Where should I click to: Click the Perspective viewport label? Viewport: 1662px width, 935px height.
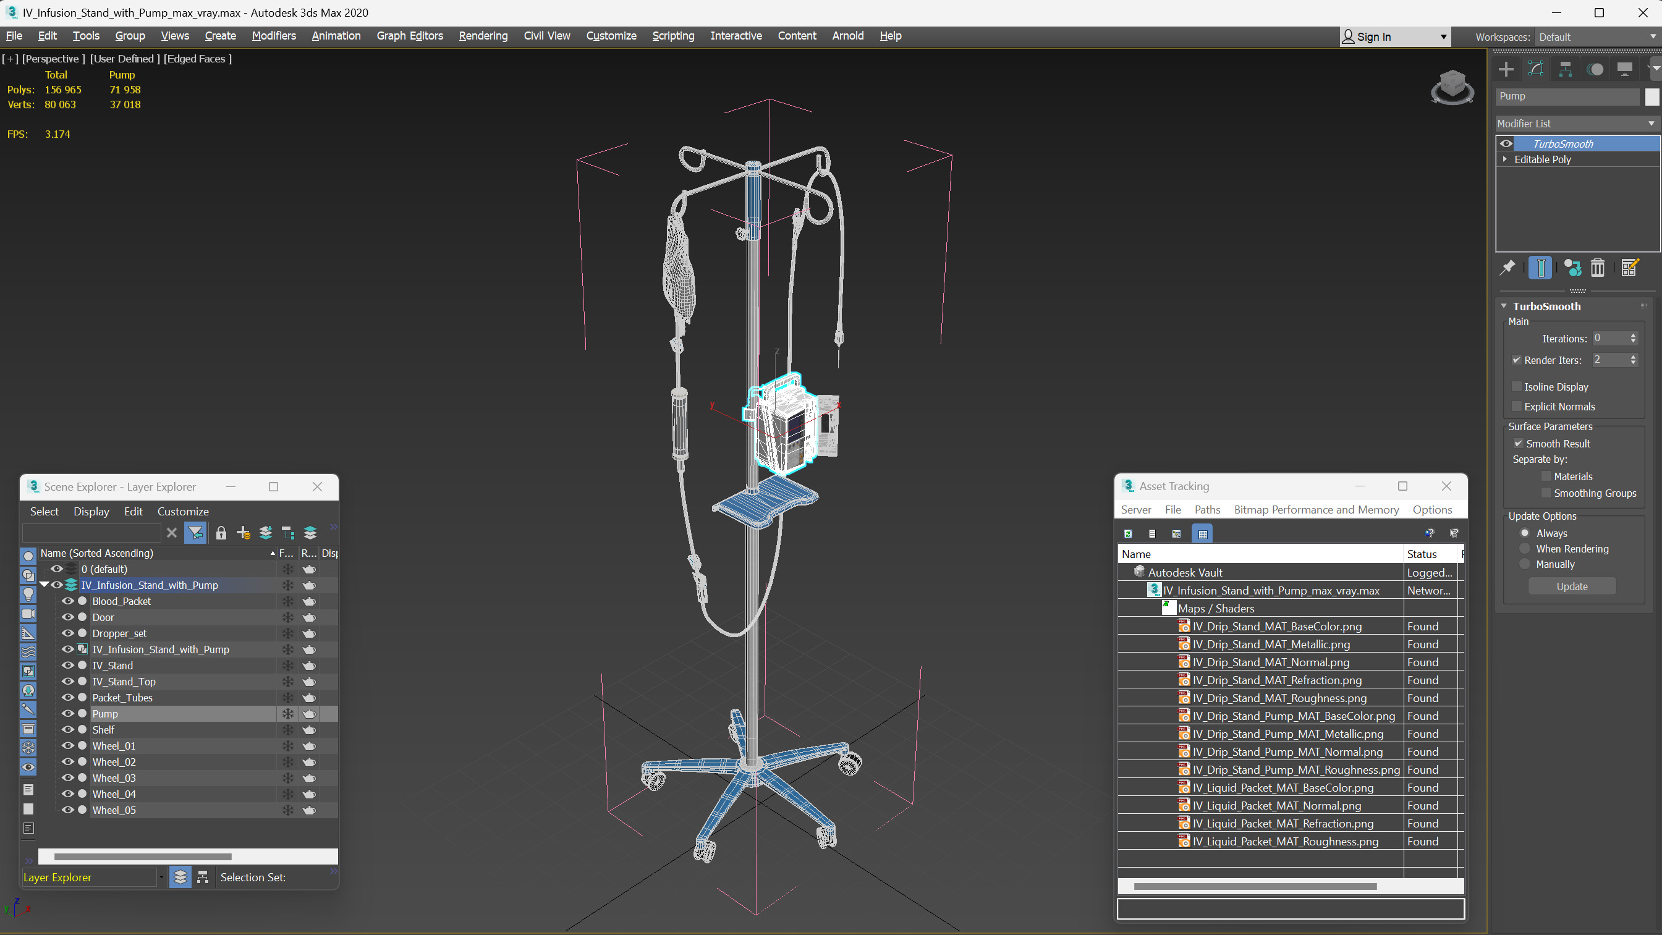[x=54, y=59]
